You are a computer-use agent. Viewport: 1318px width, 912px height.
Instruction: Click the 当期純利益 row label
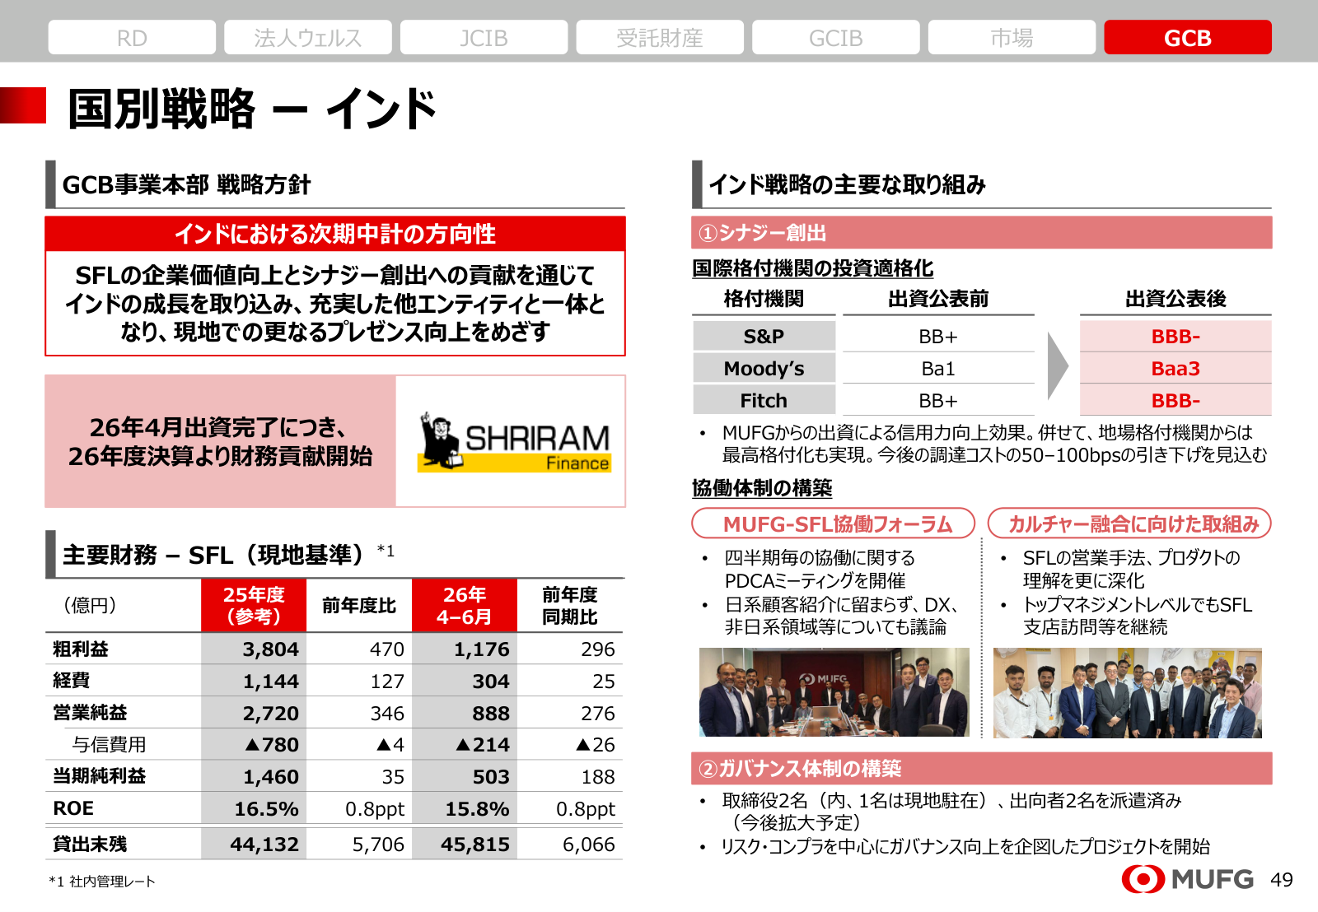[x=99, y=775]
